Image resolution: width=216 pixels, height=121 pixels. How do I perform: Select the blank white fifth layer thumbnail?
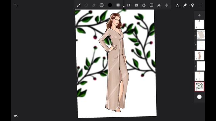(201, 66)
